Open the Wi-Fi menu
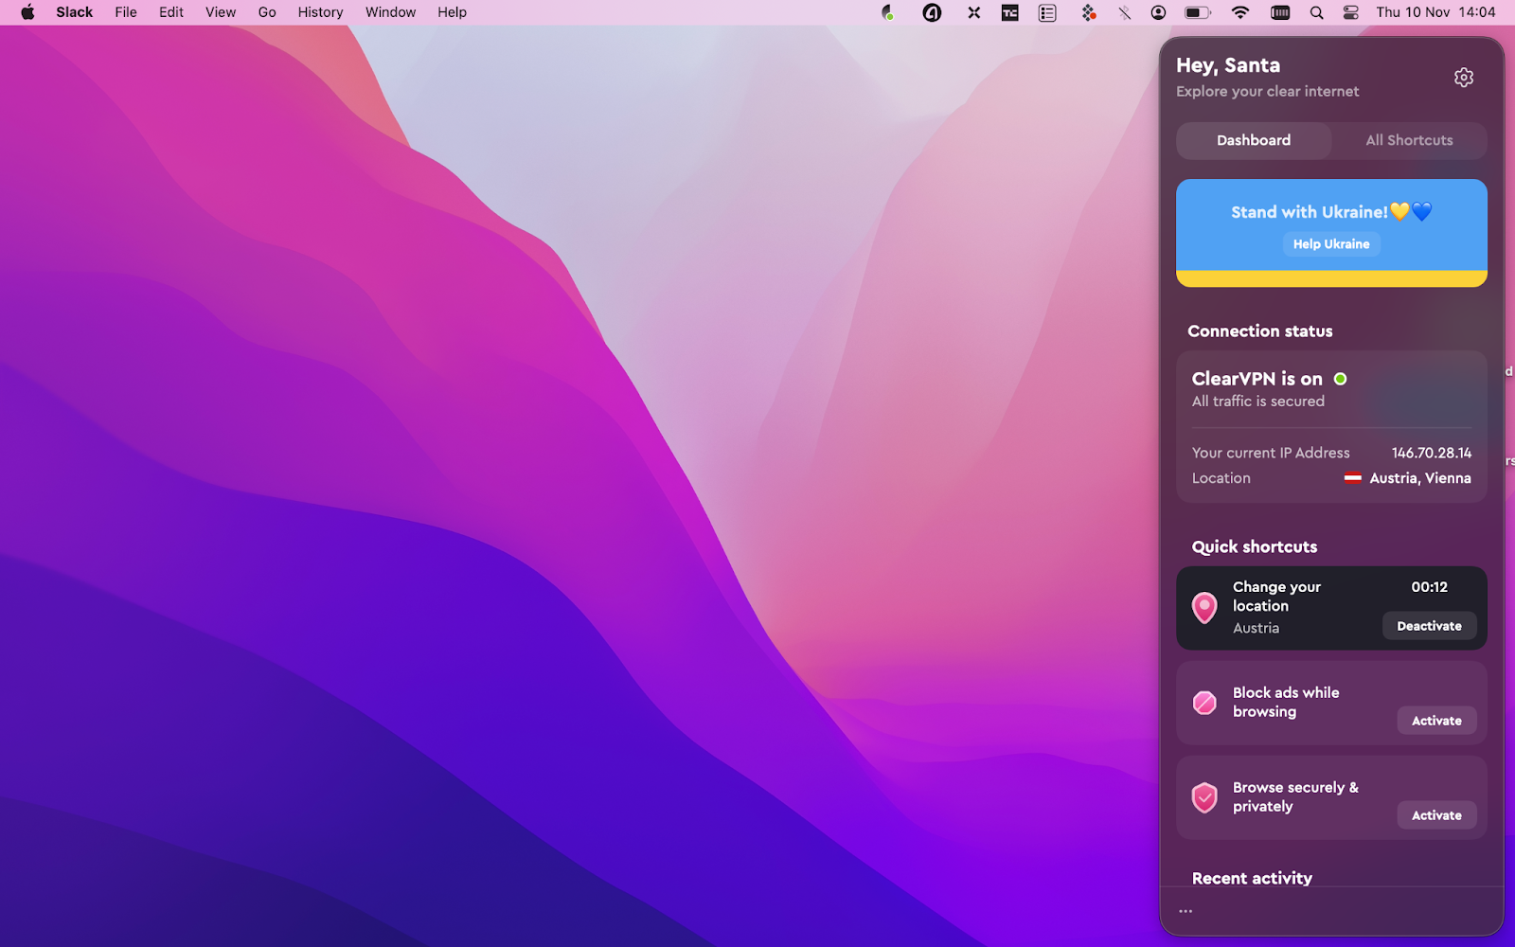1515x947 pixels. tap(1240, 12)
